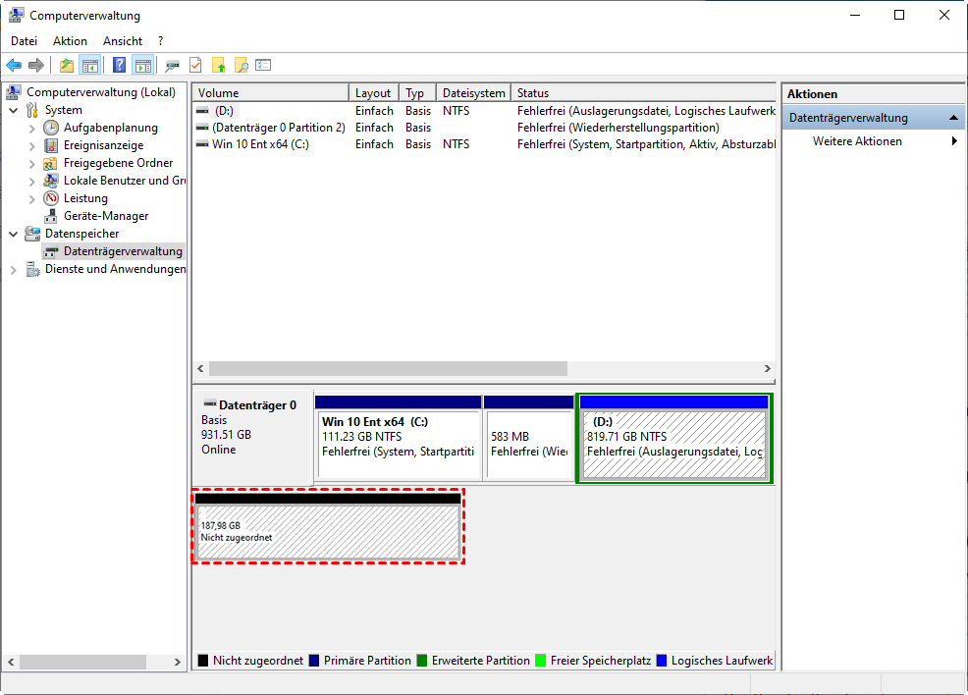
Task: Select the 187,98 GB unallocated space block
Action: coord(328,531)
